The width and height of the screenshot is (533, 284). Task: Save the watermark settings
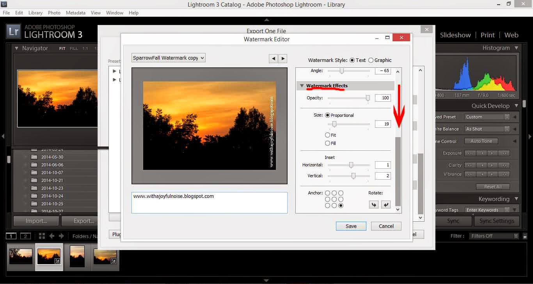351,226
